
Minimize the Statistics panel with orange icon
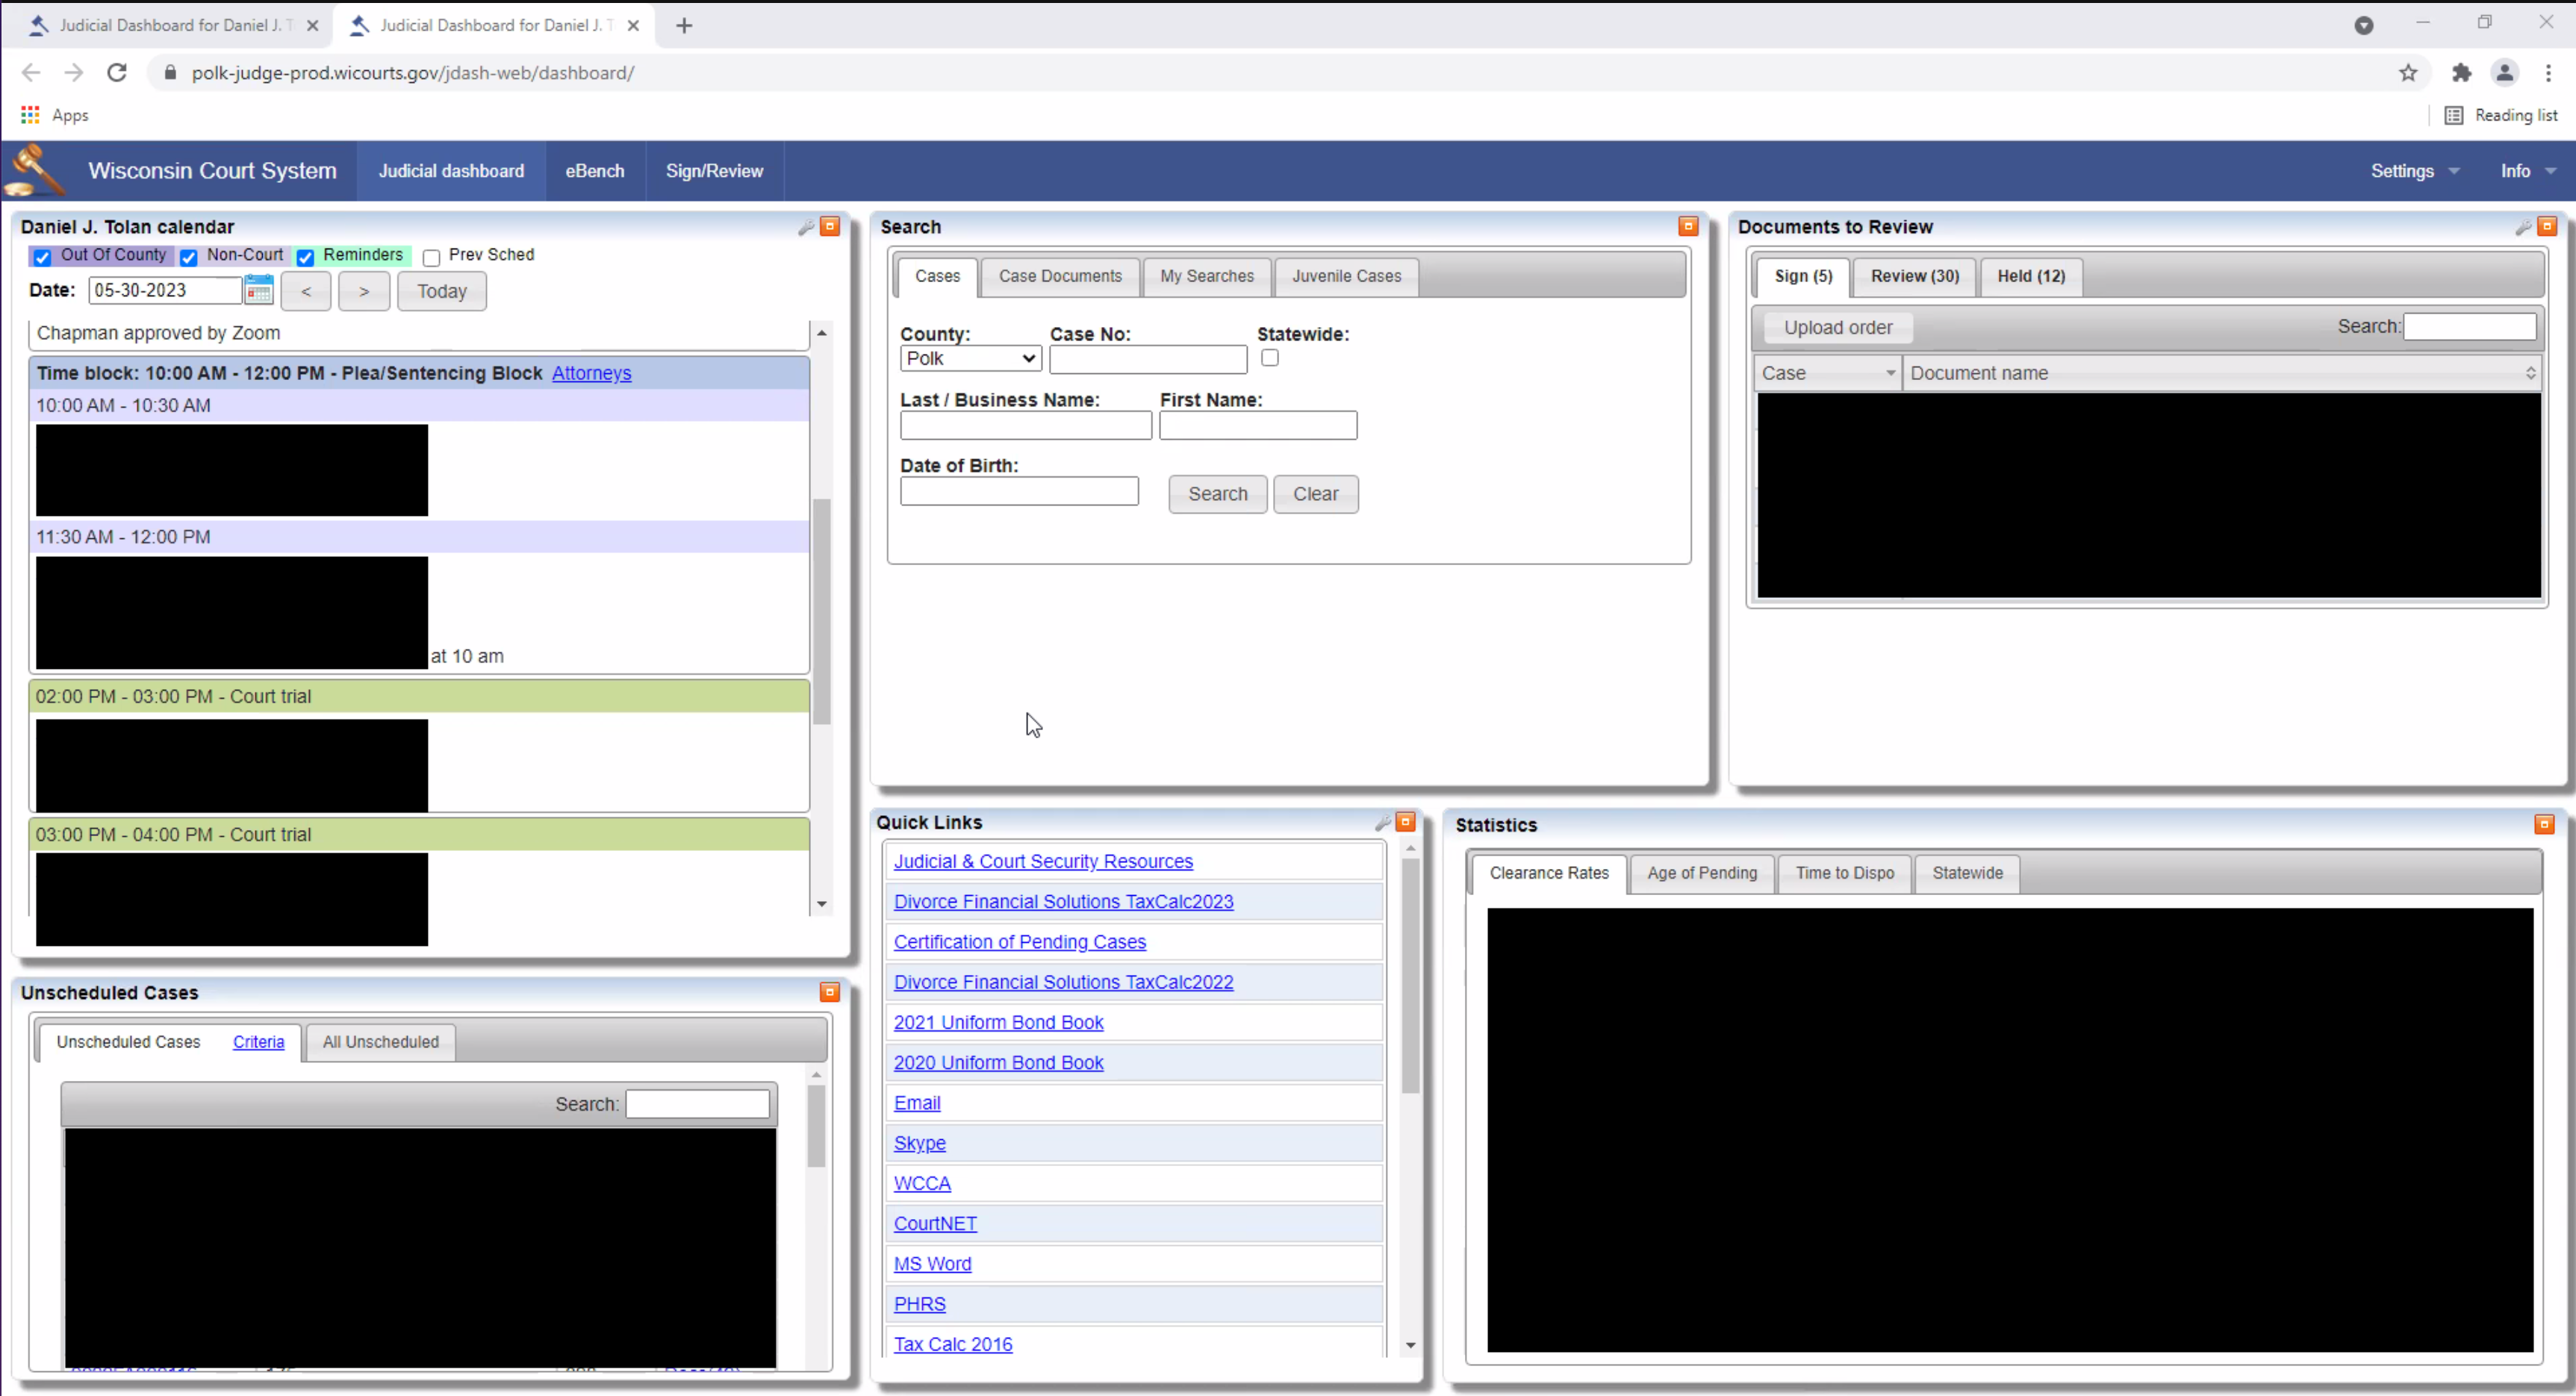click(2544, 824)
